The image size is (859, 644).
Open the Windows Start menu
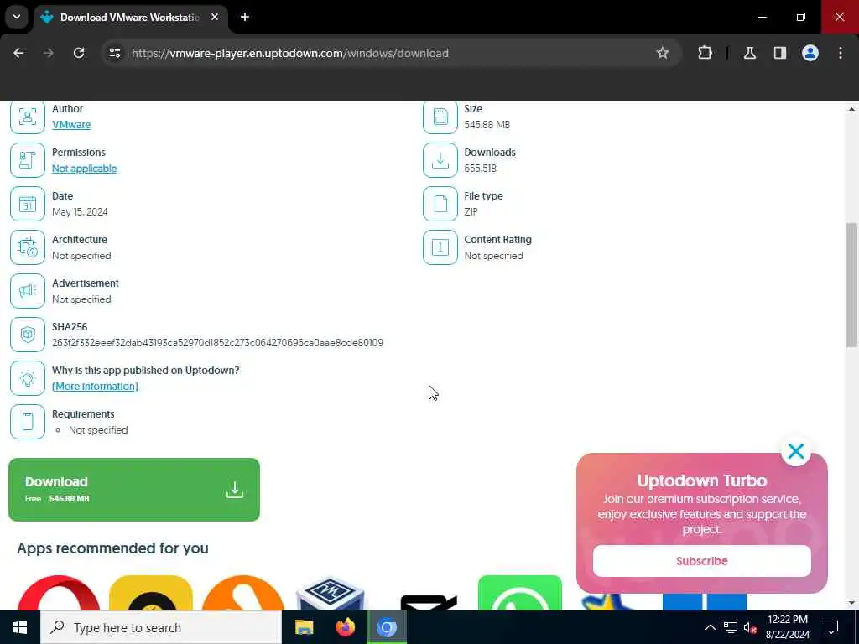[x=20, y=627]
